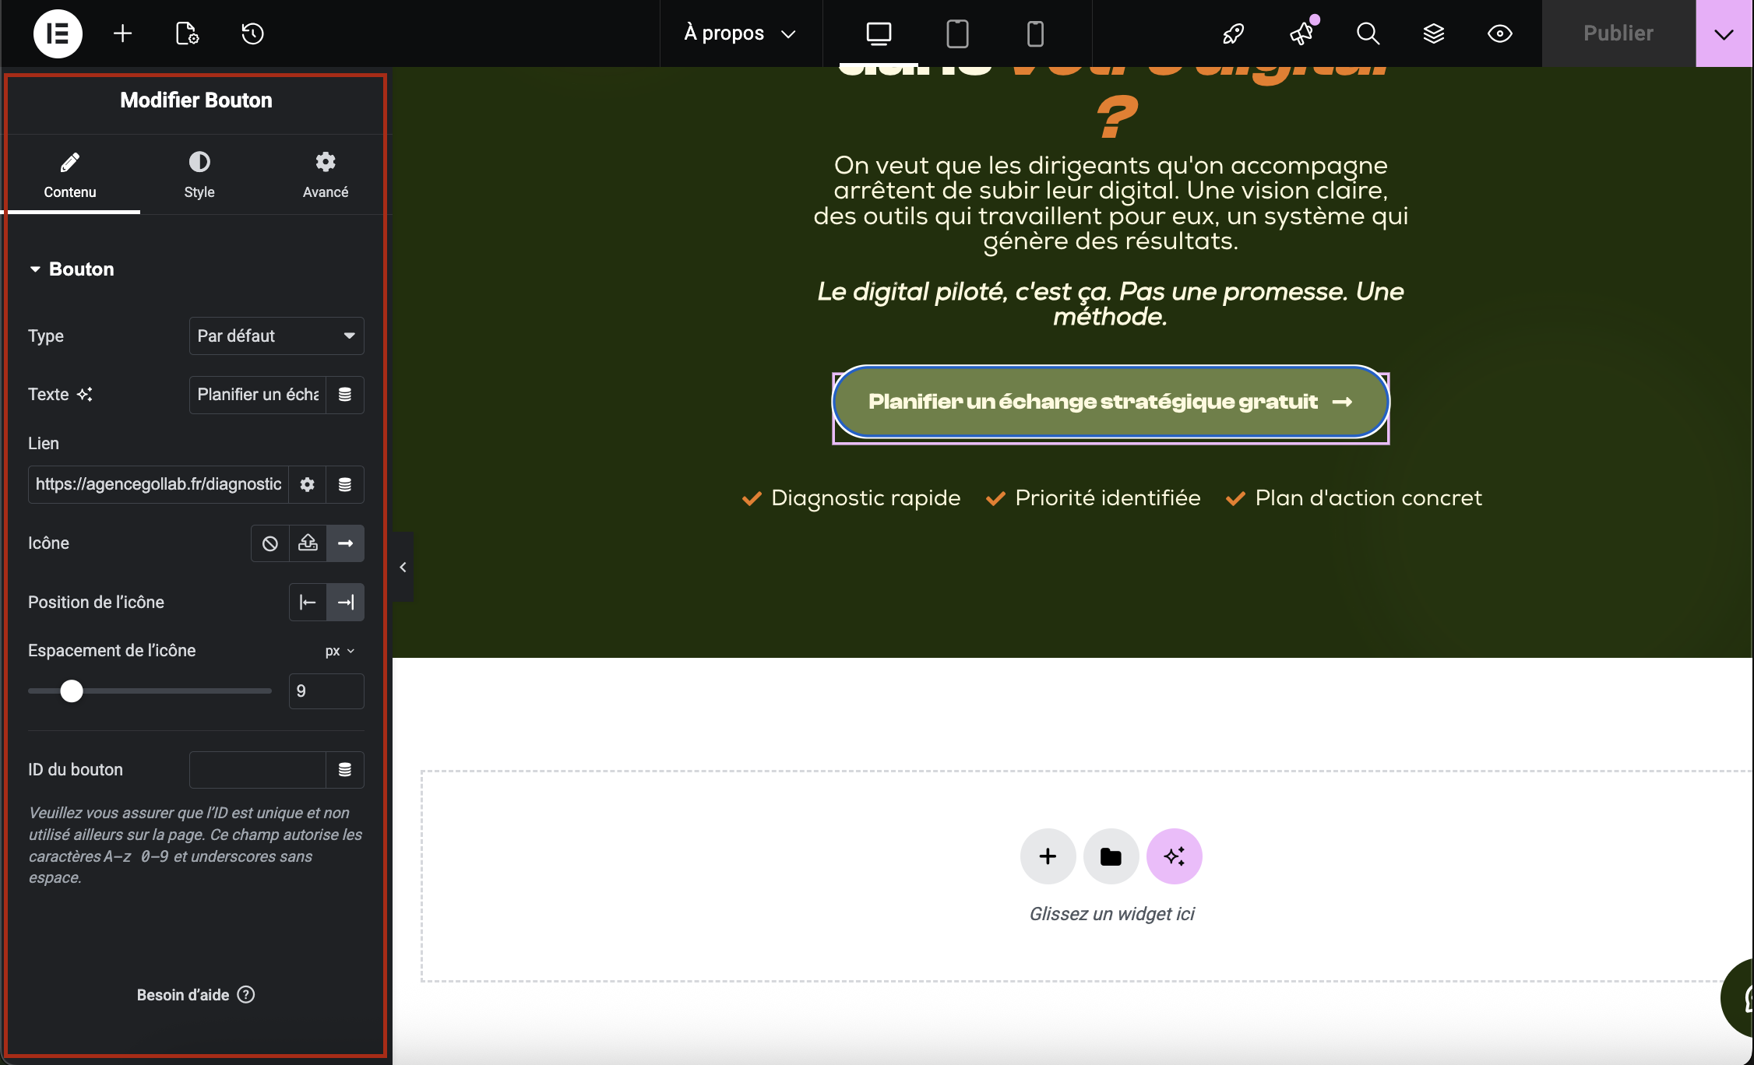Set icon position to after text
This screenshot has height=1065, width=1754.
(x=345, y=602)
